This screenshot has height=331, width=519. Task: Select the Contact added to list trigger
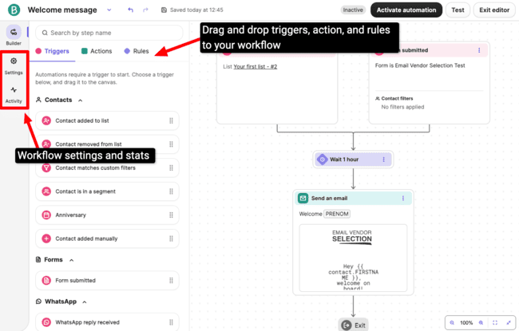point(107,120)
